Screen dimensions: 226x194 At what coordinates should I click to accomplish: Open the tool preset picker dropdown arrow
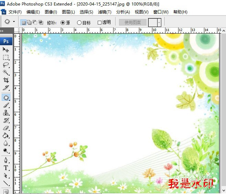click(14, 21)
